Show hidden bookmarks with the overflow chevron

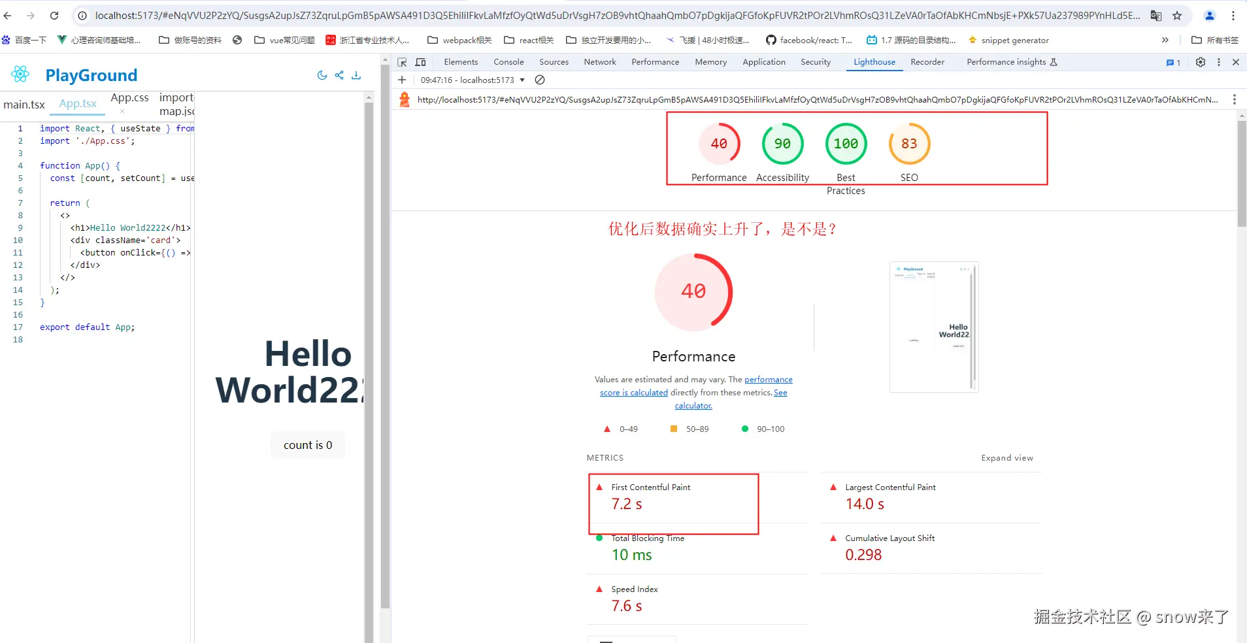[1165, 40]
